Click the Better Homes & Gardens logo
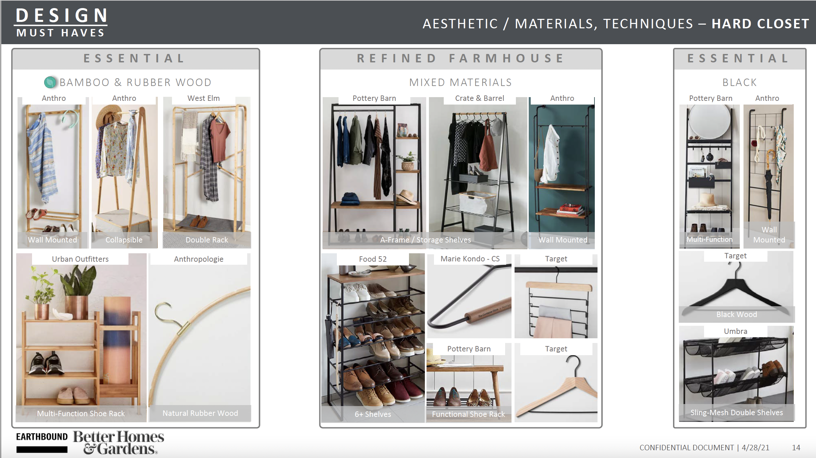The width and height of the screenshot is (816, 458). (x=119, y=442)
